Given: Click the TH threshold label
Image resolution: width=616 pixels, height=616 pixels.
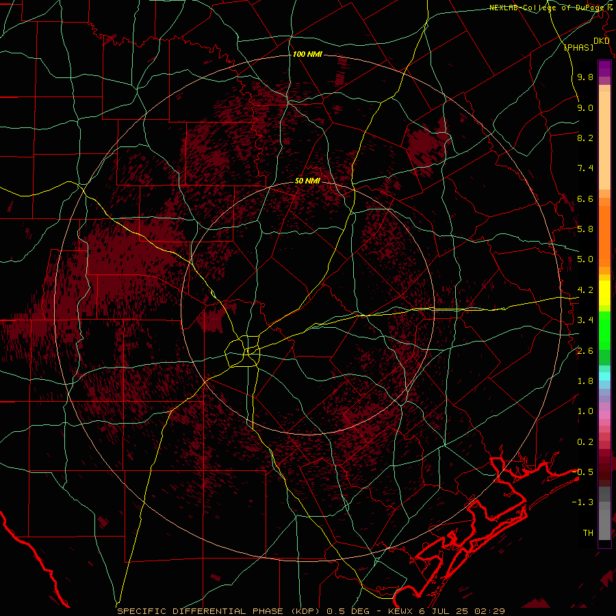Looking at the screenshot, I should click(588, 533).
